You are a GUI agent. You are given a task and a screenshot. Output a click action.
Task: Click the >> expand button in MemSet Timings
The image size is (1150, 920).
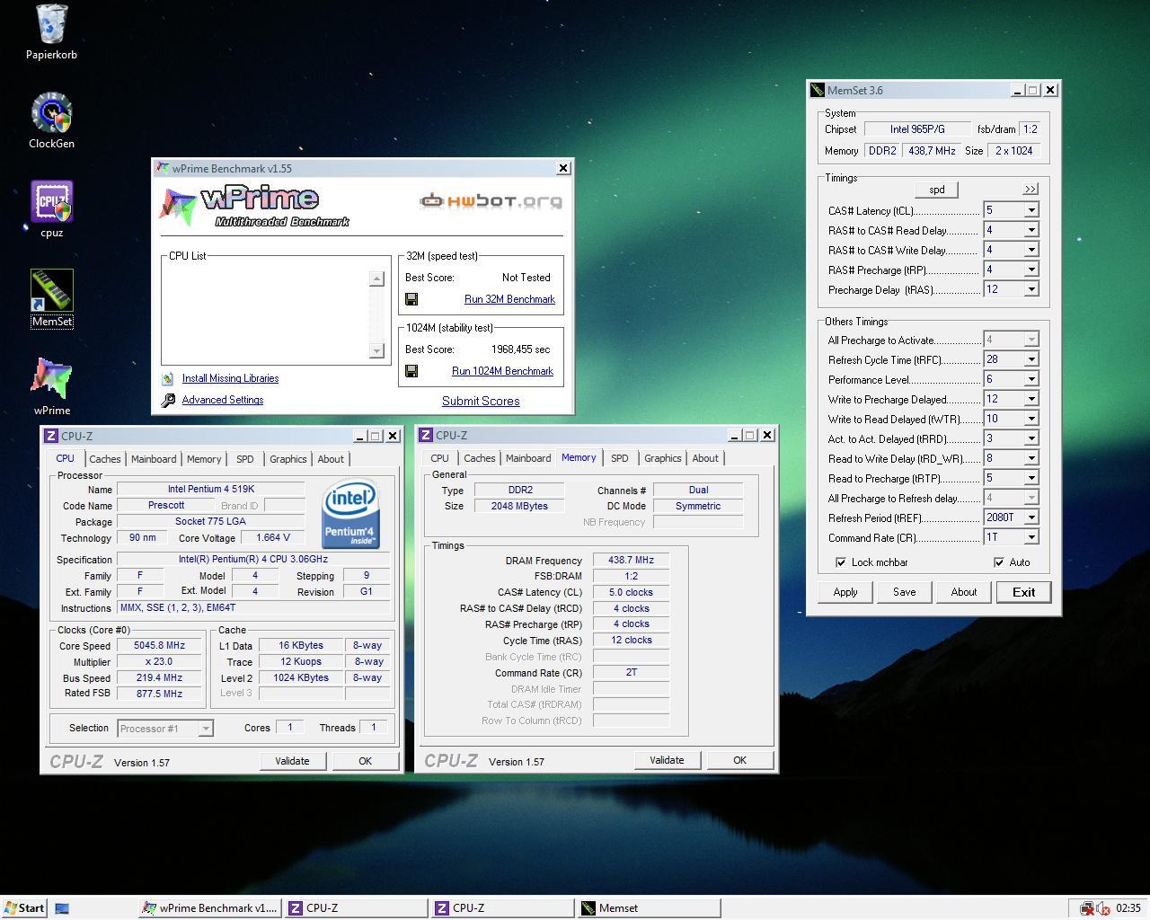[1031, 189]
